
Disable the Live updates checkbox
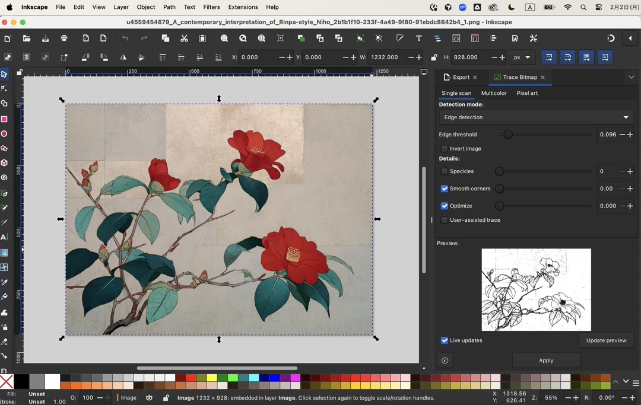point(444,340)
